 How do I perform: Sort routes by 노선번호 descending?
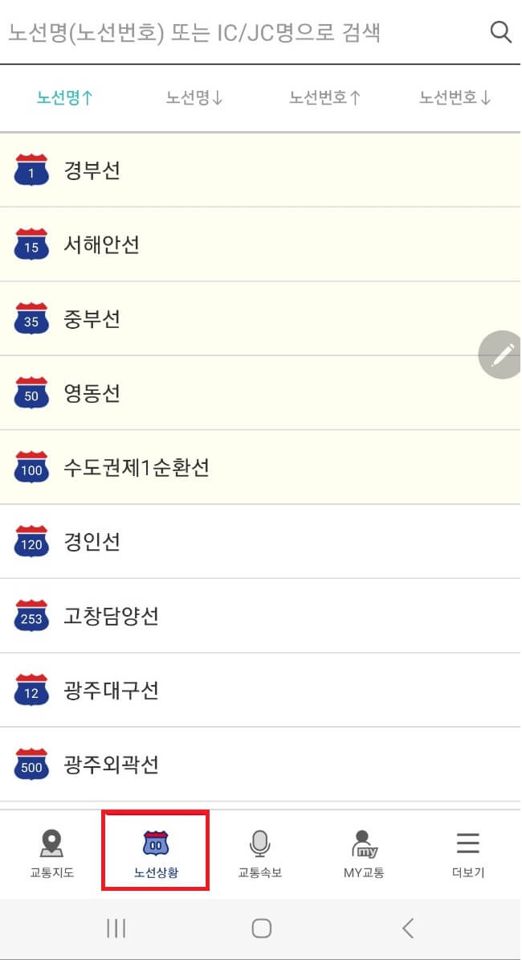point(455,98)
